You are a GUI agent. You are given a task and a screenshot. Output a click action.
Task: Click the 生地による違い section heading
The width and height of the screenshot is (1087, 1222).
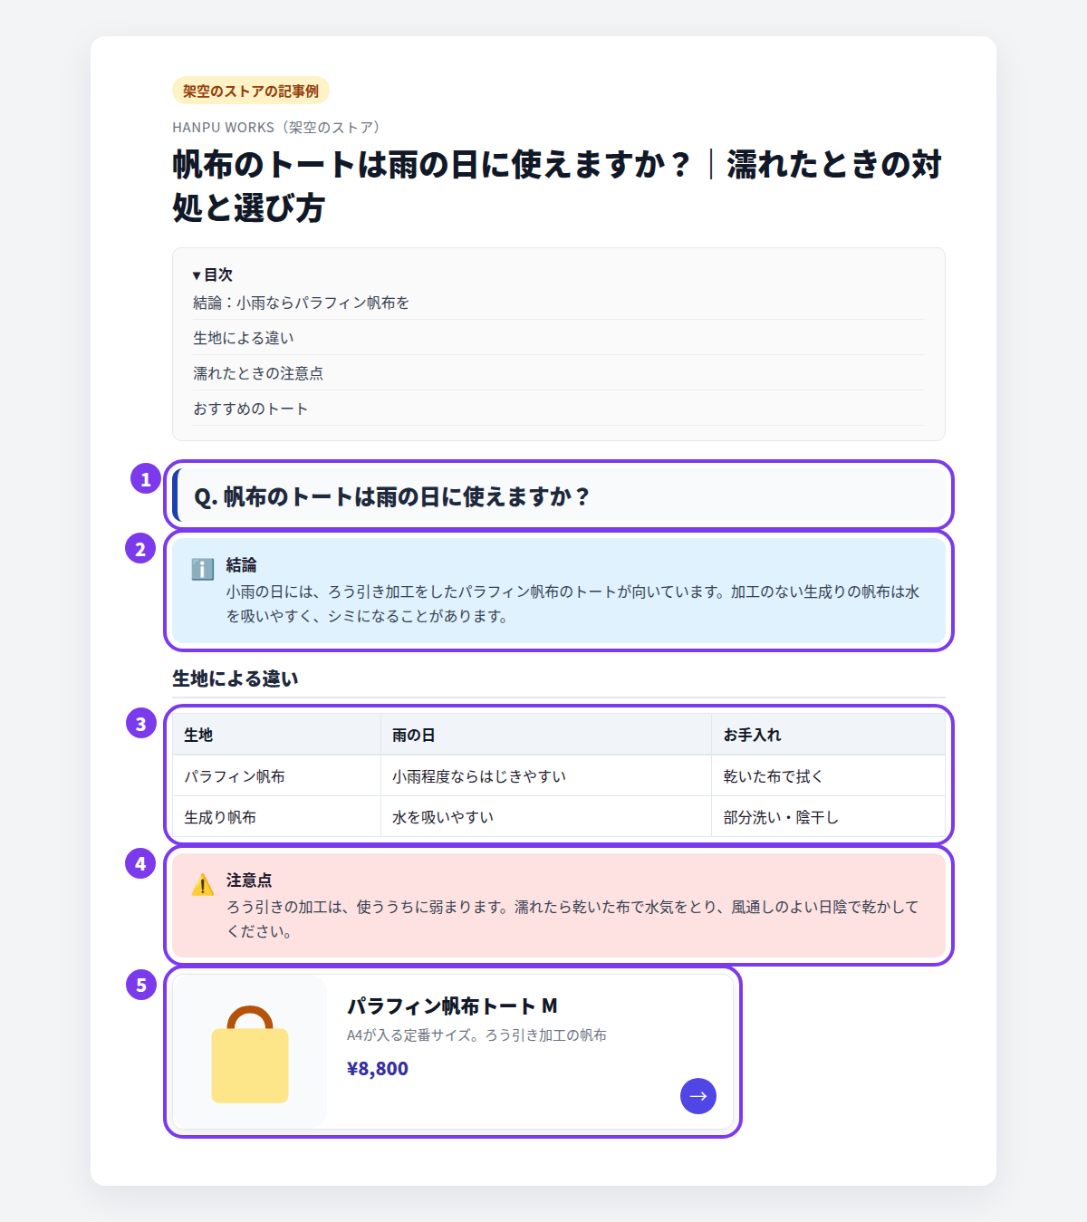tap(236, 678)
